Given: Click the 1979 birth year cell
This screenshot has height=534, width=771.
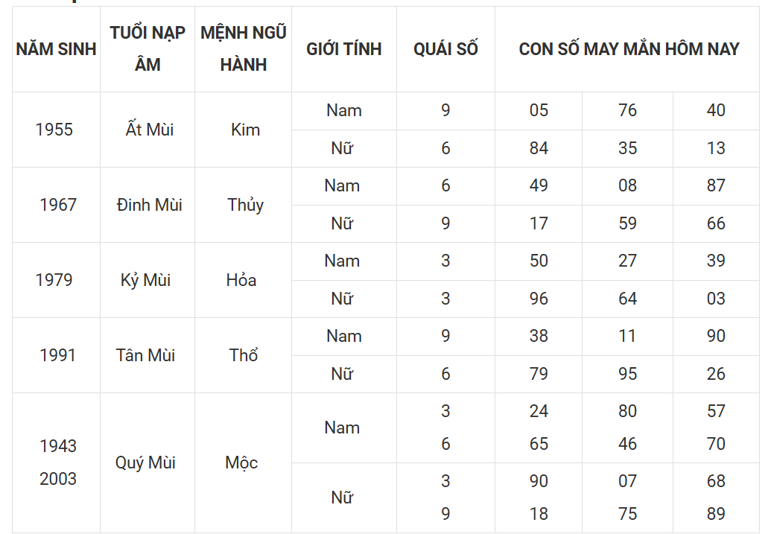Looking at the screenshot, I should pyautogui.click(x=56, y=280).
